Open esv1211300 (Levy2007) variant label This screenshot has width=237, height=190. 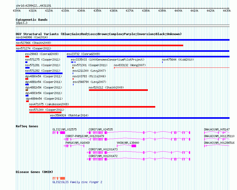pos(89,71)
